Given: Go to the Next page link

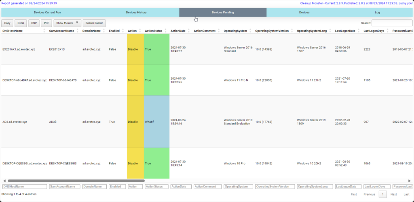Looking at the screenshot, I should (393, 194).
